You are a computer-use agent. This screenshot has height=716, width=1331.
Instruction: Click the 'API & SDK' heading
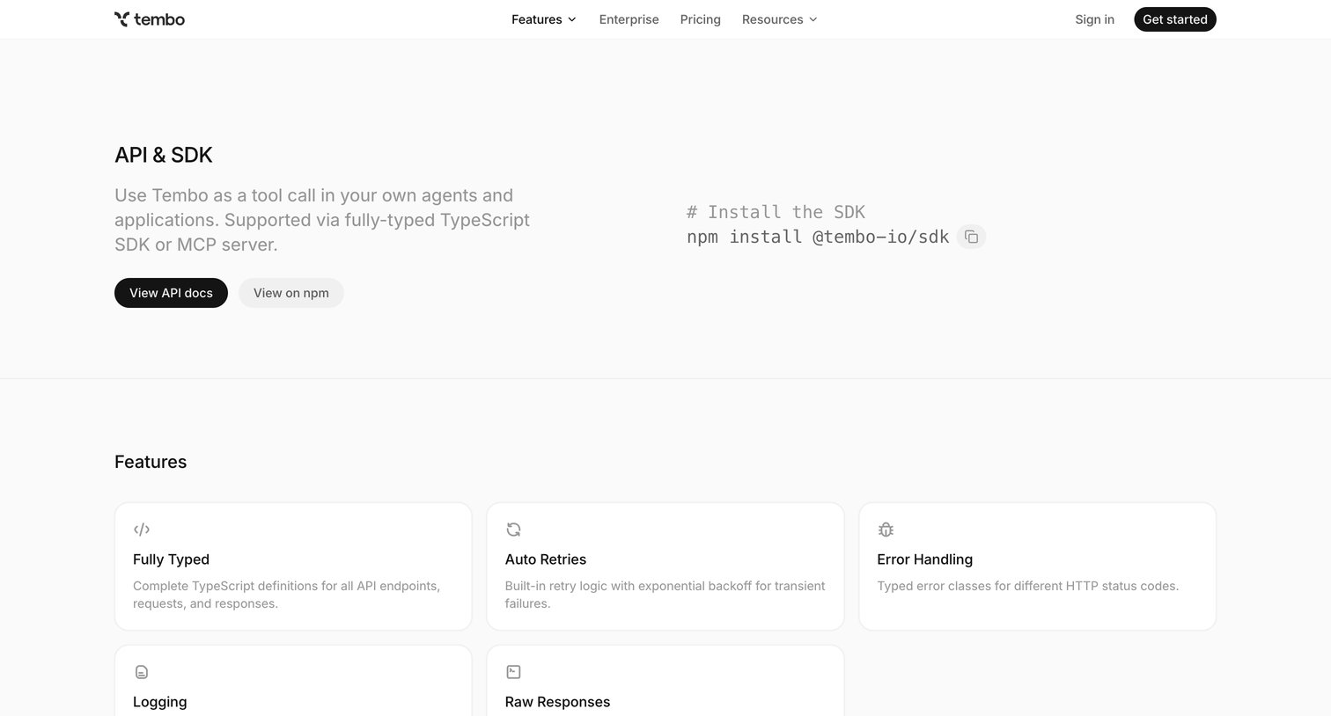click(164, 155)
